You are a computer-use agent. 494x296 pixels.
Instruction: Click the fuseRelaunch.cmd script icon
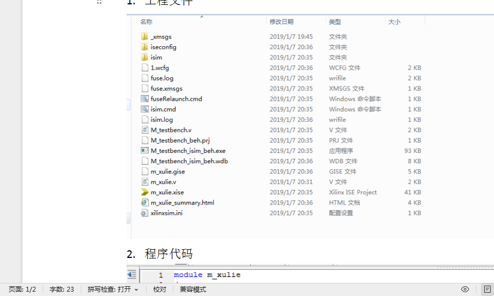pos(144,99)
